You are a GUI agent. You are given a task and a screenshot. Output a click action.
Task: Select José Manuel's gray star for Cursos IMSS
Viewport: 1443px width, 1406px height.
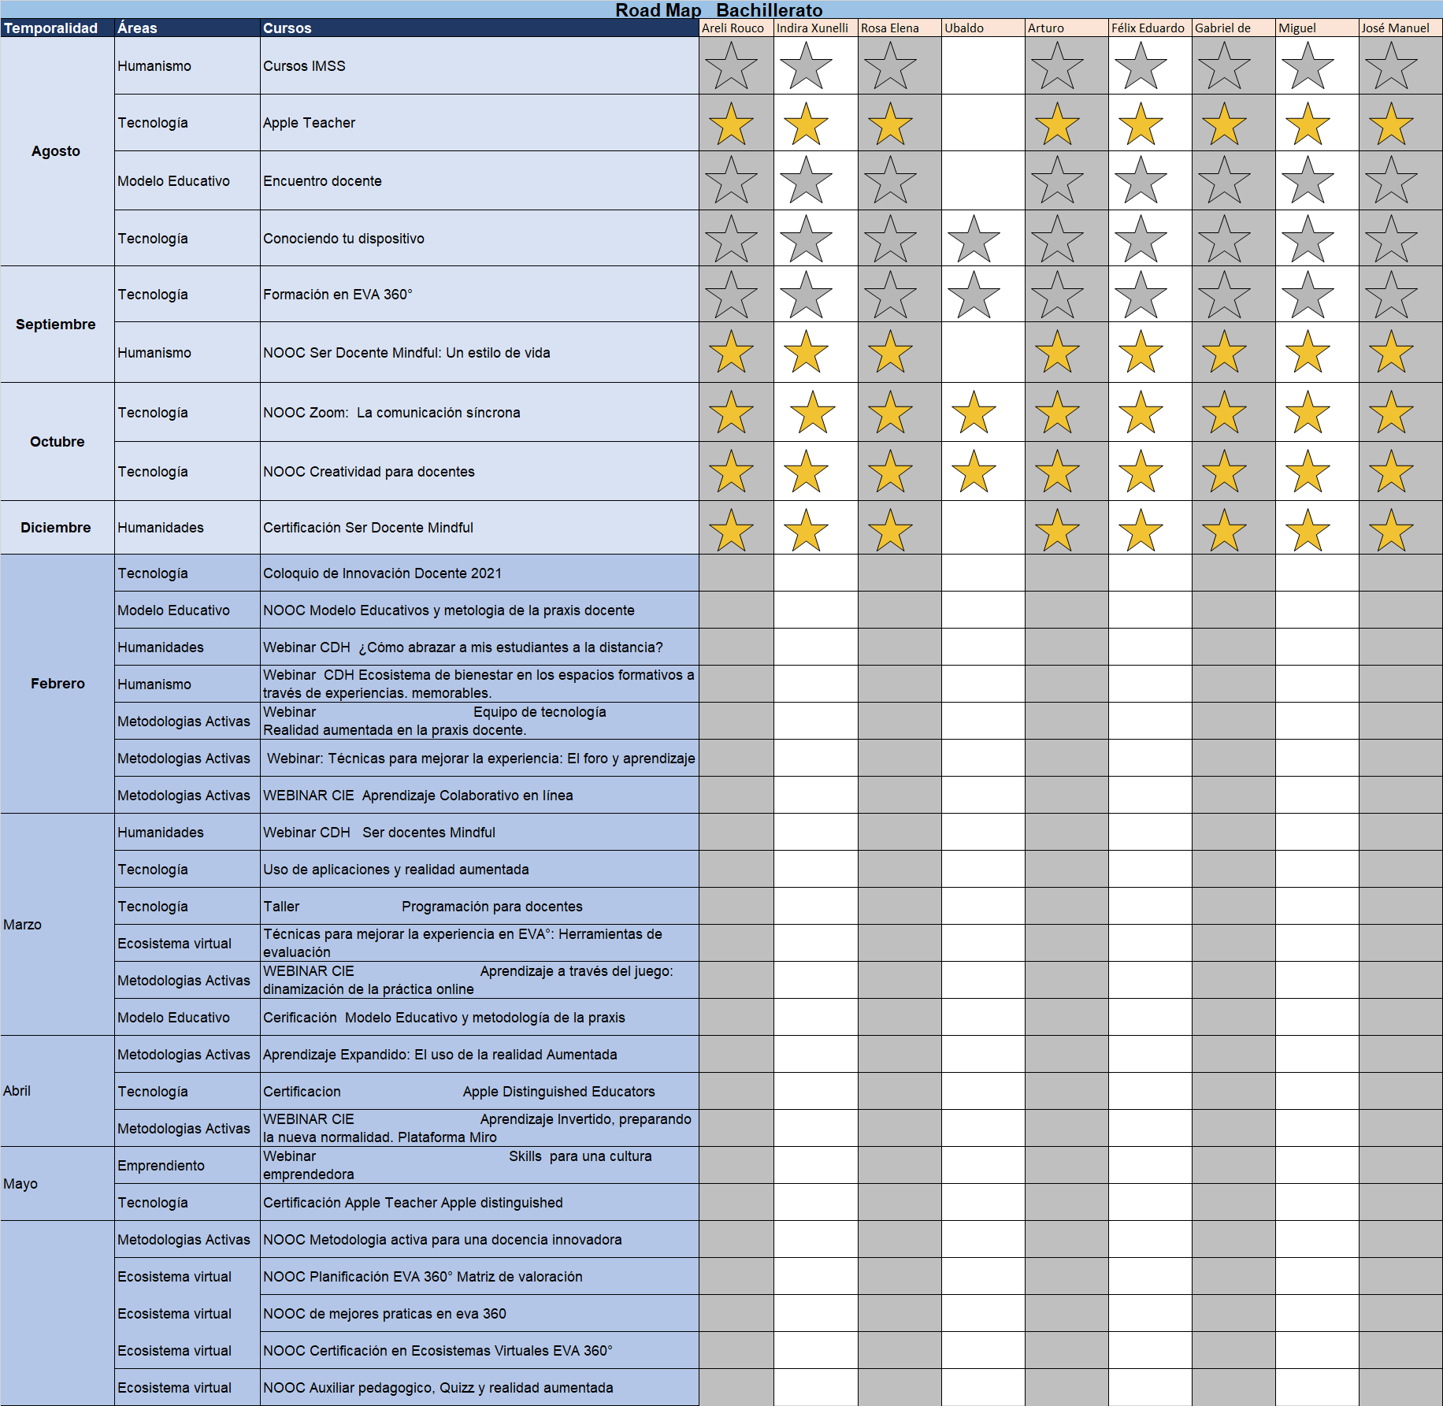pos(1391,65)
